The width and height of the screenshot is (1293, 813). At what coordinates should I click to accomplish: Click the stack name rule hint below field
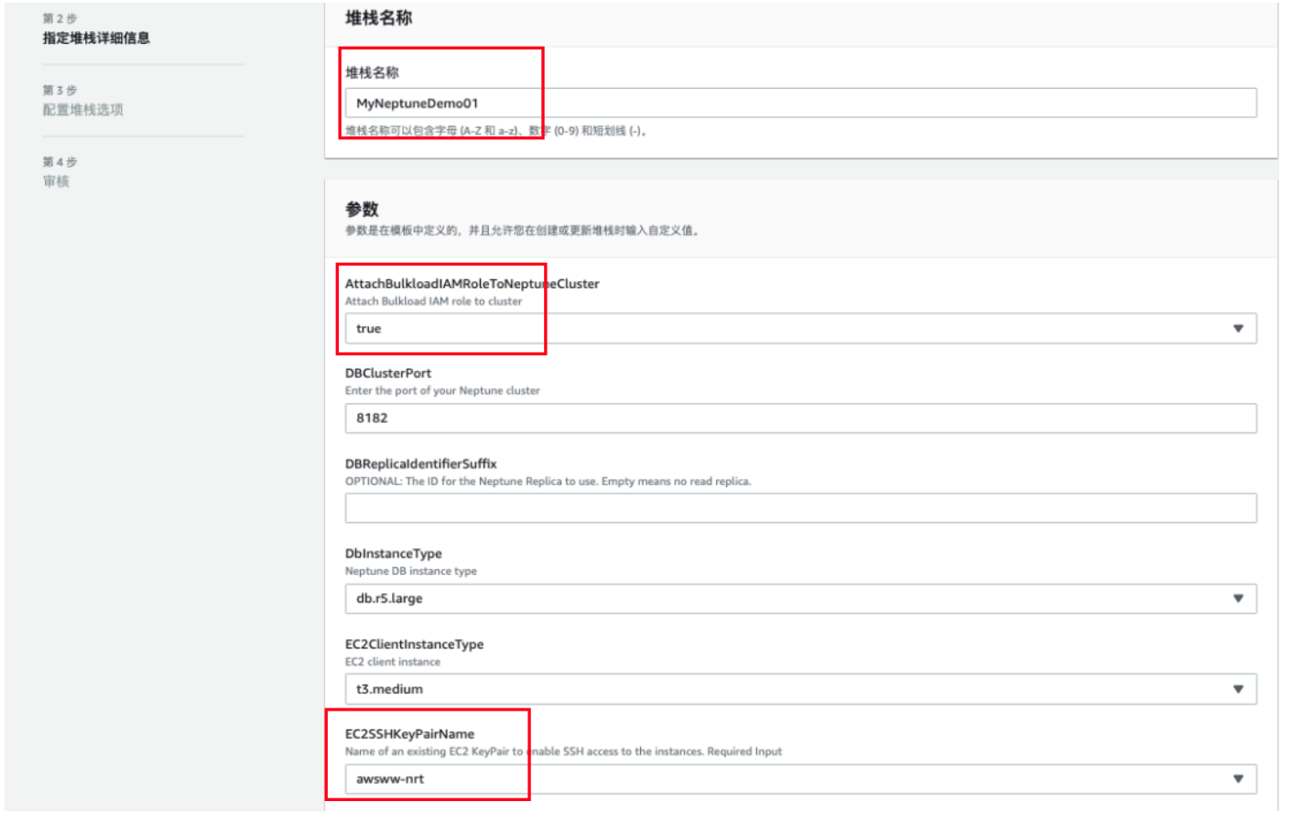coord(497,131)
